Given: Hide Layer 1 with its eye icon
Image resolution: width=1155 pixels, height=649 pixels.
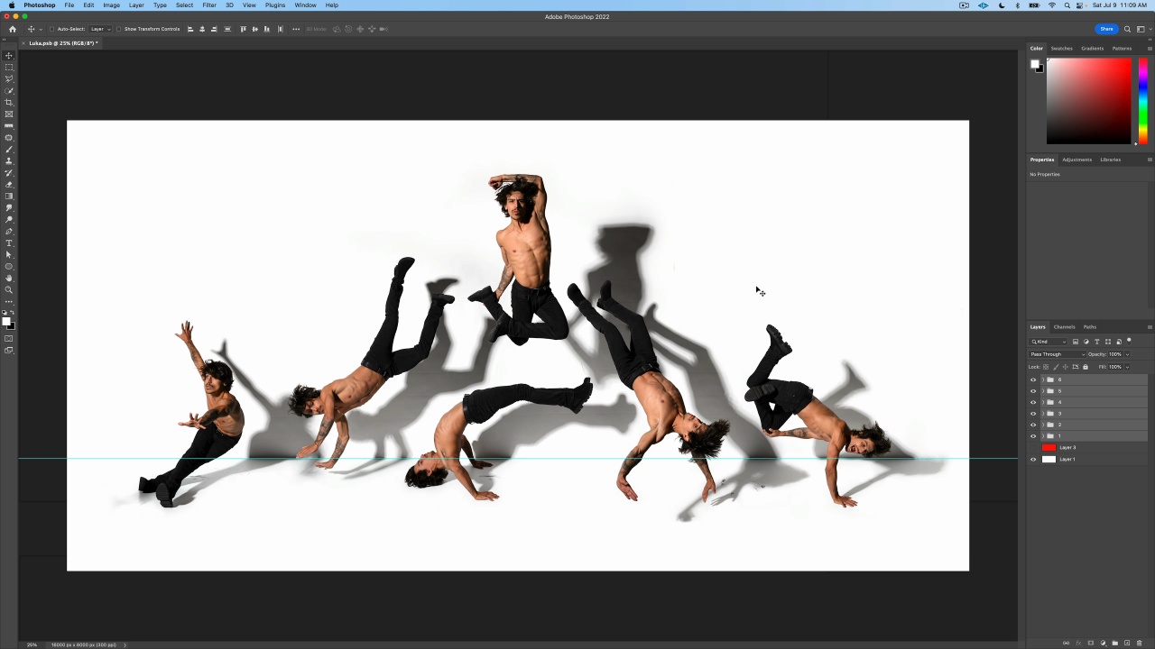Looking at the screenshot, I should click(x=1033, y=460).
